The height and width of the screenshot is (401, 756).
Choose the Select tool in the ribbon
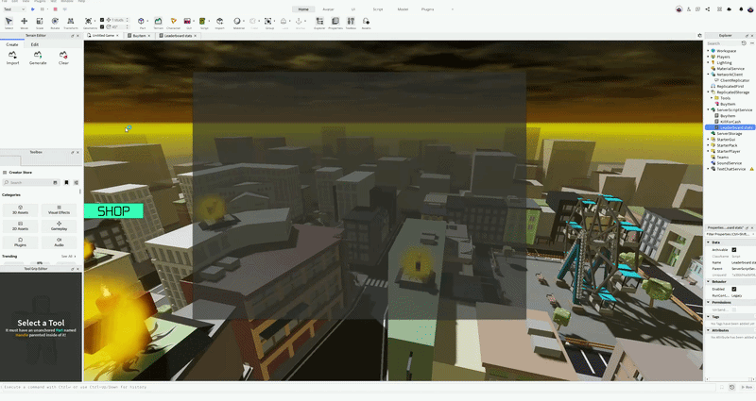click(x=9, y=23)
